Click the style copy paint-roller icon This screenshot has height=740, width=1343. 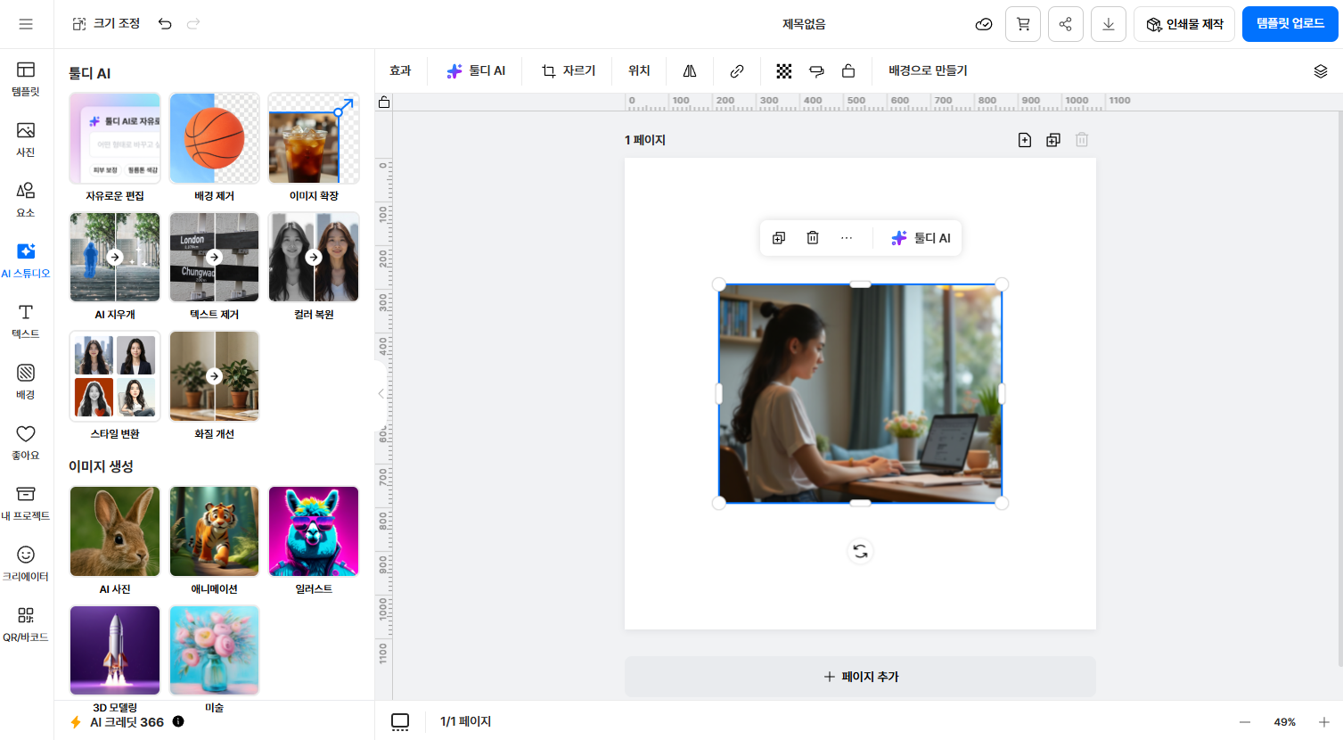(816, 71)
